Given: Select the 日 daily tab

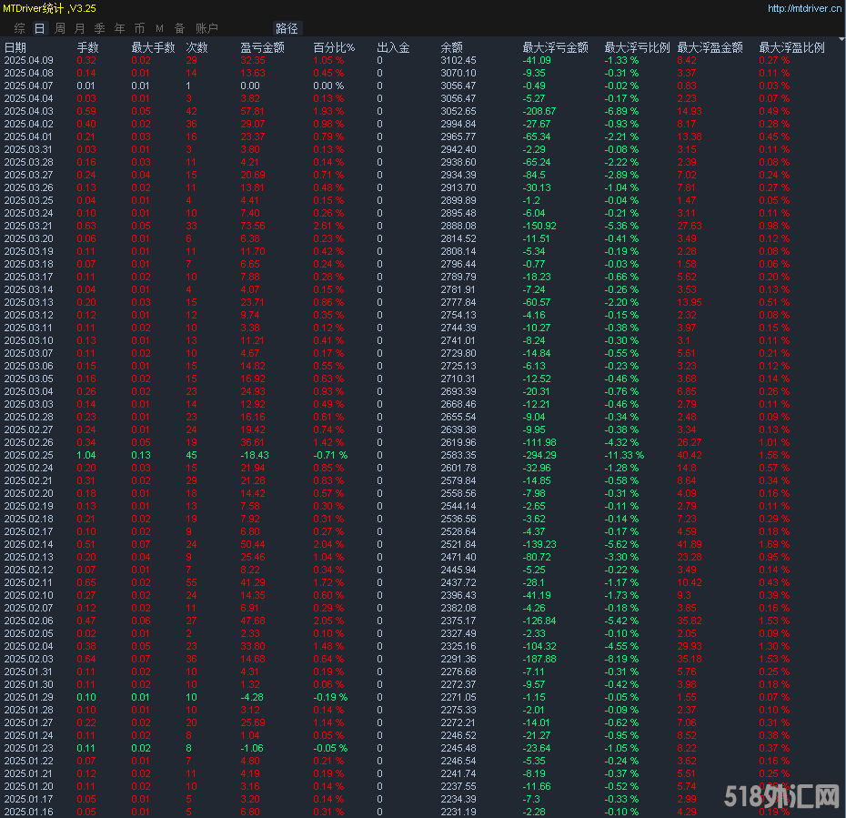Looking at the screenshot, I should coord(39,28).
